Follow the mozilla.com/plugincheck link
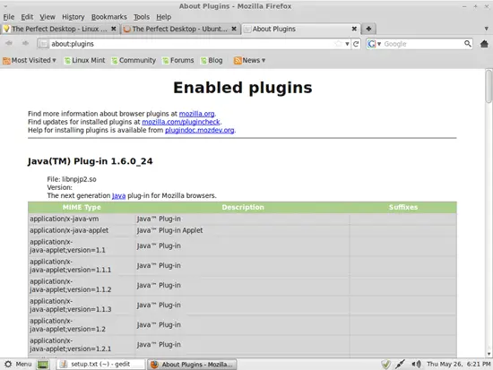The image size is (493, 370). pyautogui.click(x=181, y=122)
